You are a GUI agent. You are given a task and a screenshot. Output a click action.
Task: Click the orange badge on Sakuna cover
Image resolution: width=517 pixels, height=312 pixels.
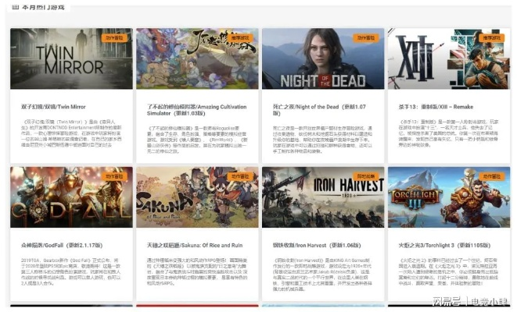[239, 175]
